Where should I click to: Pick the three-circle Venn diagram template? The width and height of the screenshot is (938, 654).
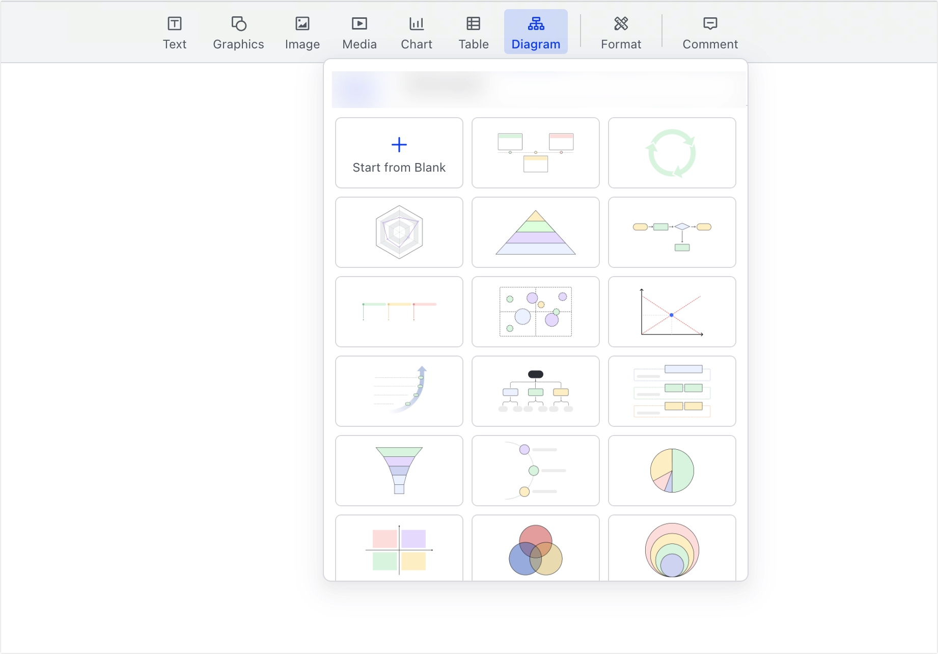click(536, 548)
